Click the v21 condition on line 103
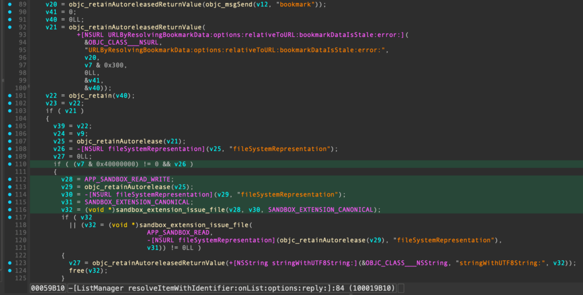Screen dimensions: 583x295 [x=71, y=111]
